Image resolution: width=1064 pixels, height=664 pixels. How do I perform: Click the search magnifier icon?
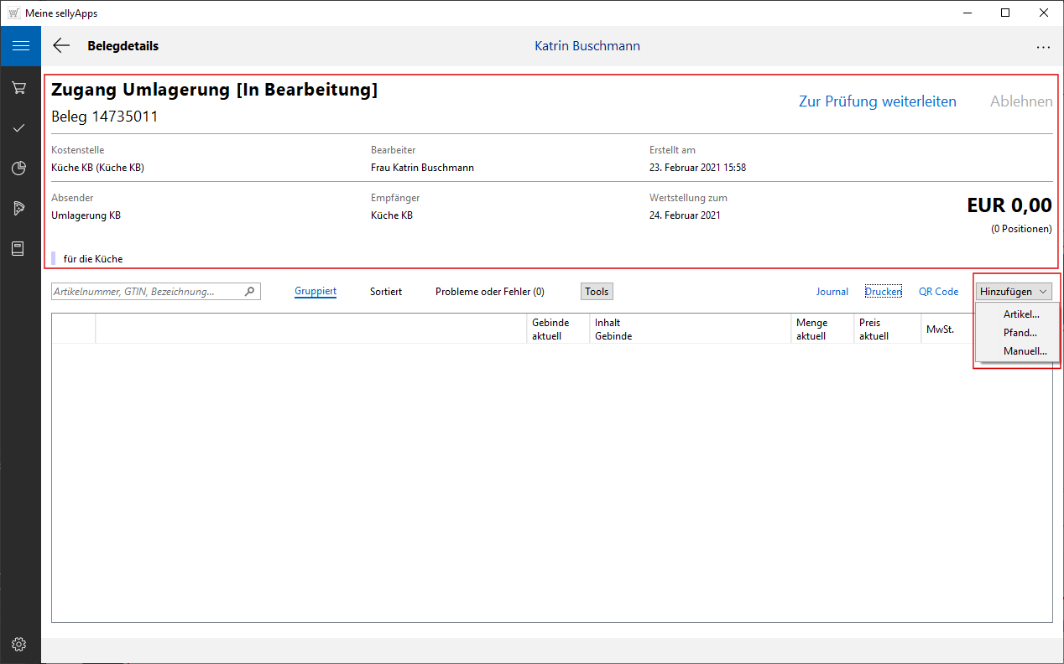[x=249, y=292]
